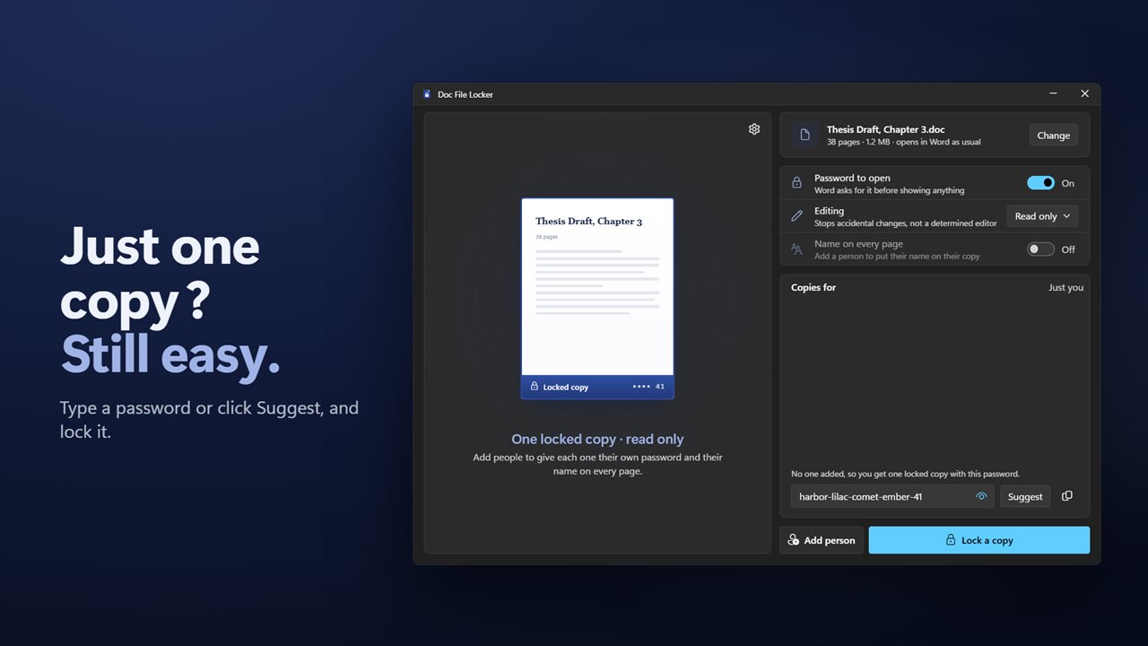Copy the password with the copy icon
The image size is (1148, 646).
point(1067,496)
